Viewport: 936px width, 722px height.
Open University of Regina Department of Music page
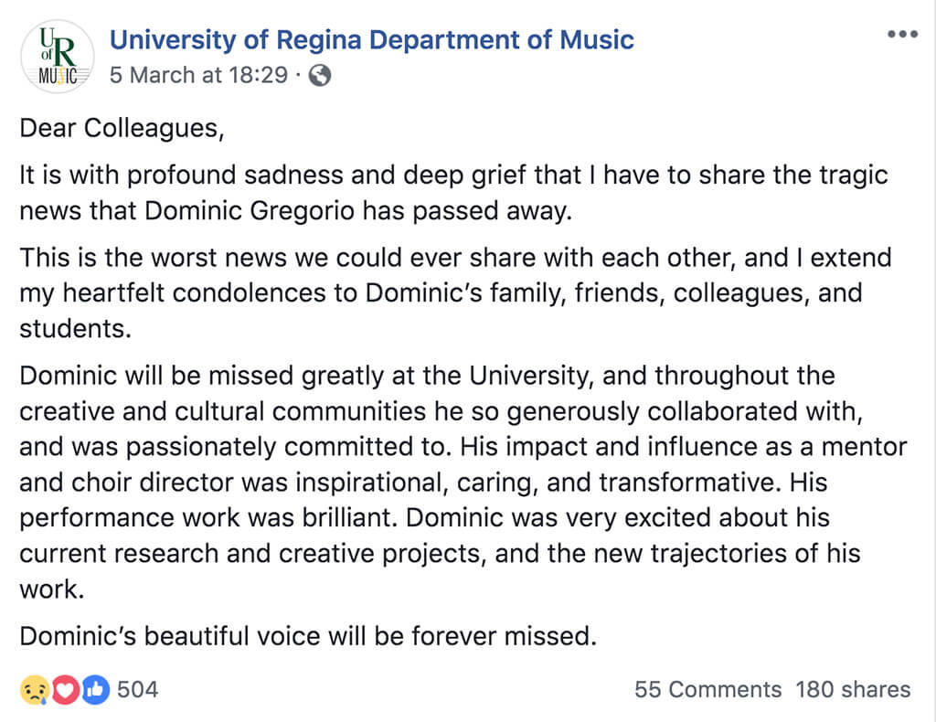pyautogui.click(x=371, y=40)
